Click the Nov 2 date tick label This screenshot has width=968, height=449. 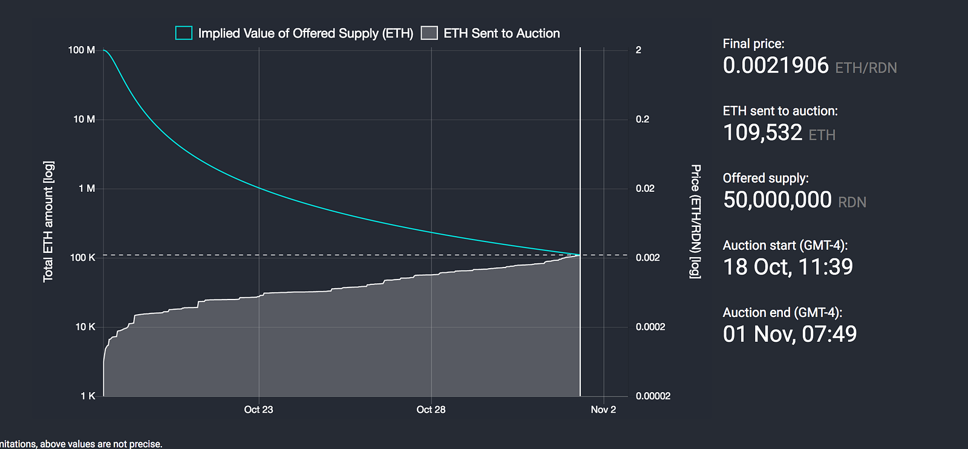(603, 410)
